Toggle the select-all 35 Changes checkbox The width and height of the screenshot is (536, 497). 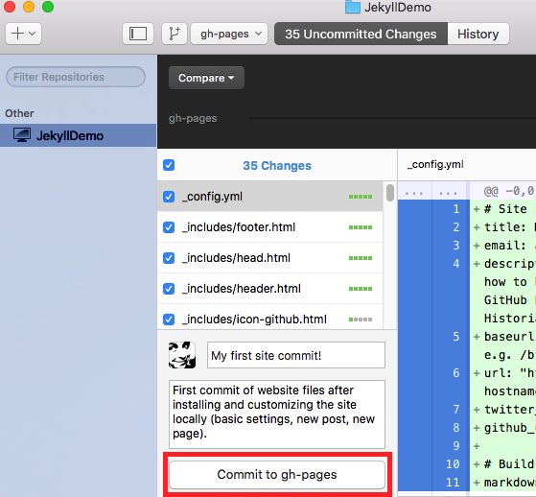169,165
